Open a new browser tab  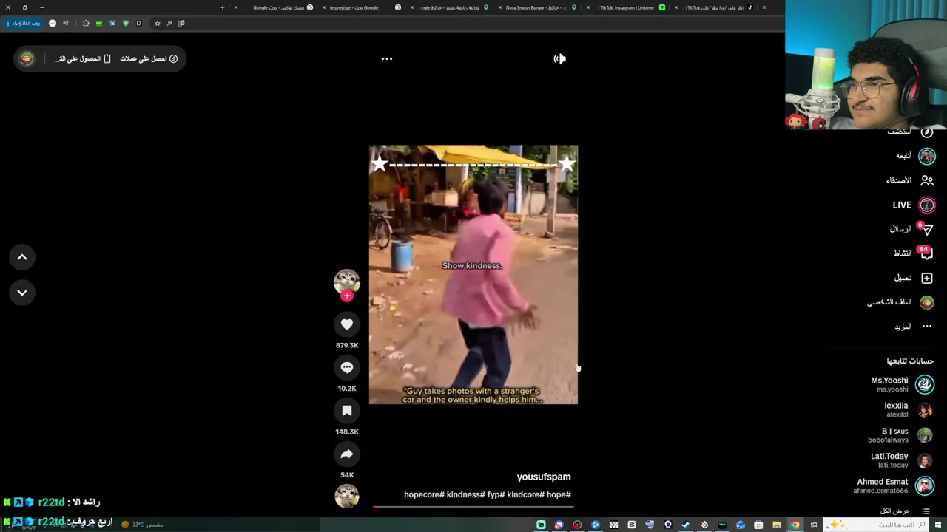click(x=222, y=7)
